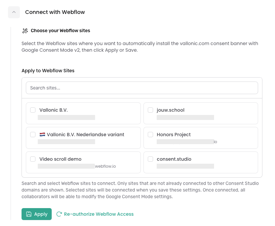Click the Honors Project site name
The height and width of the screenshot is (226, 275).
(x=174, y=135)
